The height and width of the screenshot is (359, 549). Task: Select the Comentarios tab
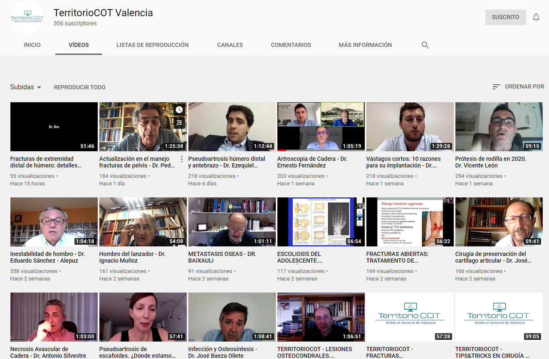click(x=291, y=45)
